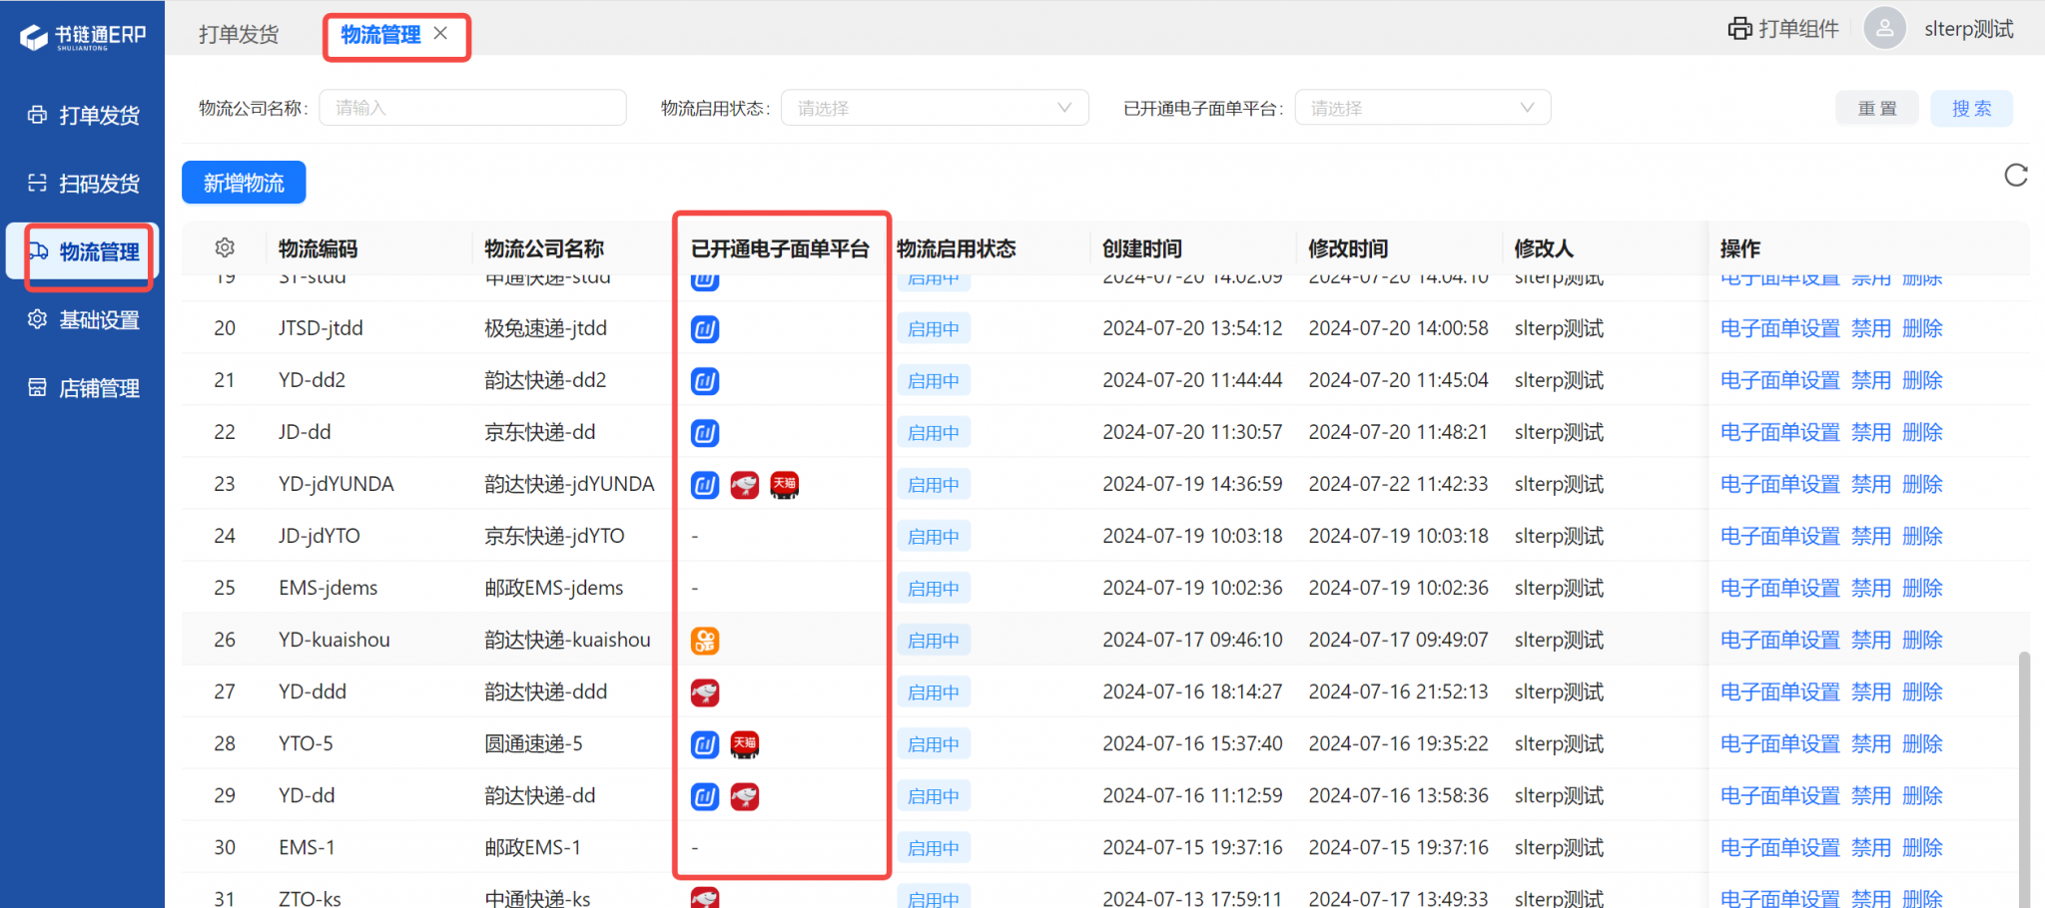Click the 搜索 button
This screenshot has height=908, width=2045.
(x=1971, y=108)
